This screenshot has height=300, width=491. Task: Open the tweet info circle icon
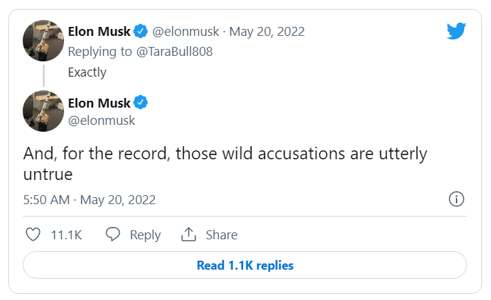456,199
